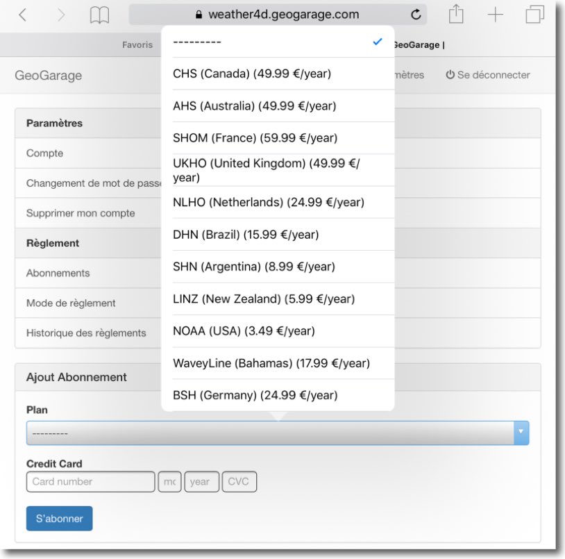Screen dimensions: 565x559
Task: Focus the CVC field
Action: coord(239,481)
